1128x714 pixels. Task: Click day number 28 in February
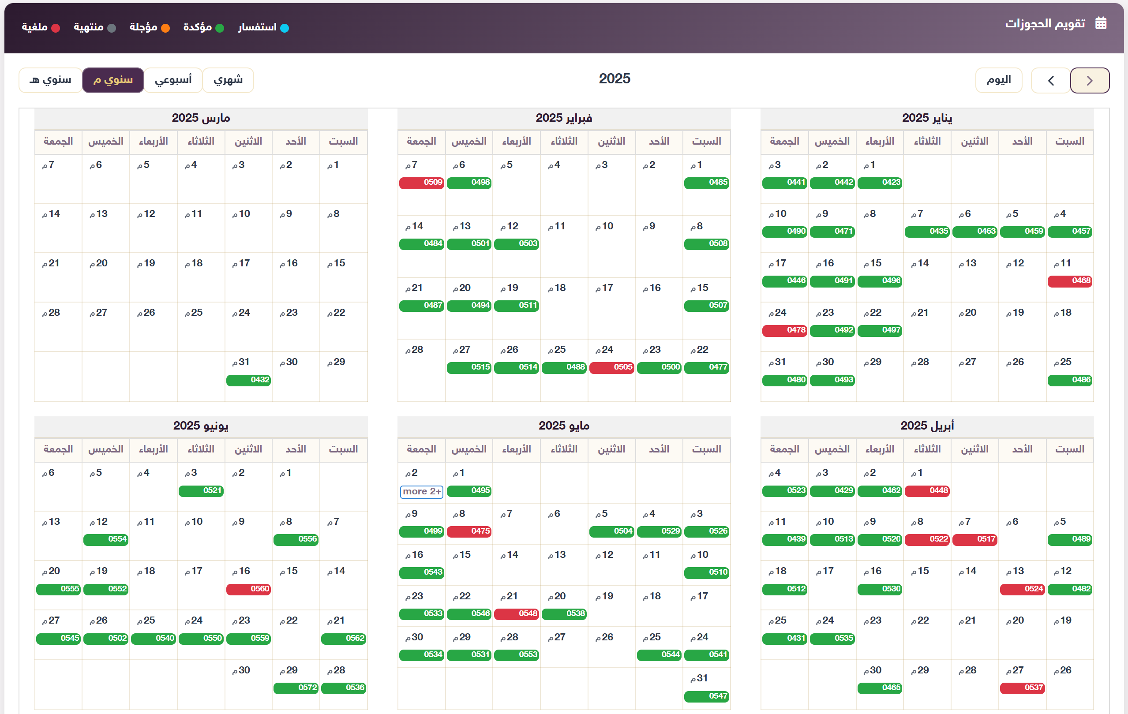click(415, 350)
